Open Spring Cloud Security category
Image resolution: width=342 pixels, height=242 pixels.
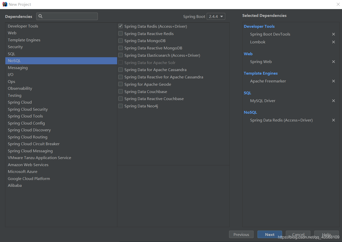tap(61, 109)
